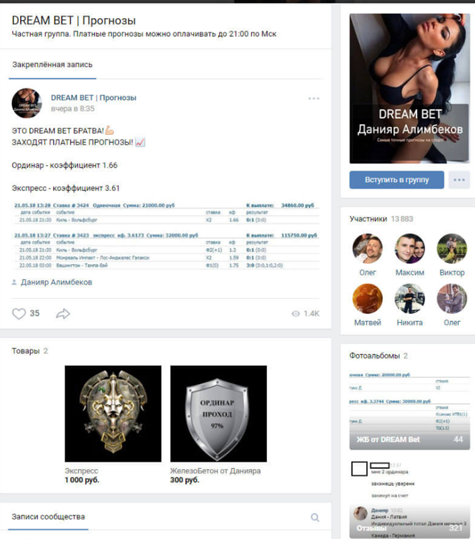The height and width of the screenshot is (539, 475).
Task: Click the DREAM BET post author avatar
Action: pos(27,103)
